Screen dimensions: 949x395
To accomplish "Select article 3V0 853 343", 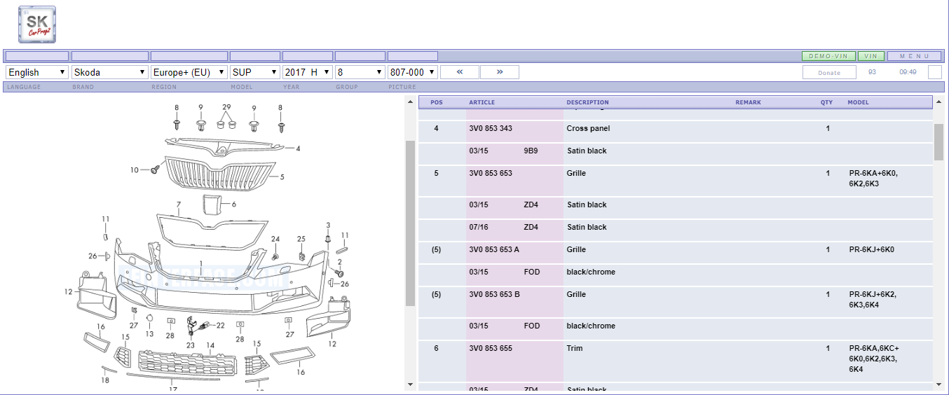I will 490,129.
